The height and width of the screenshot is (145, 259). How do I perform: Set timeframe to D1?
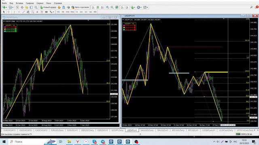(86, 12)
